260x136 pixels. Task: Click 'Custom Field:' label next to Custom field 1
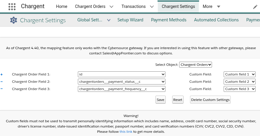tap(201, 74)
